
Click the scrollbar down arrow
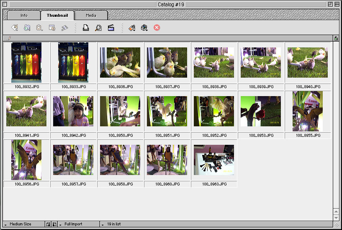336,218
